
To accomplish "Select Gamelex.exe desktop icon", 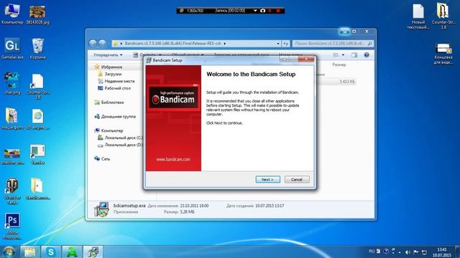I will [x=12, y=49].
